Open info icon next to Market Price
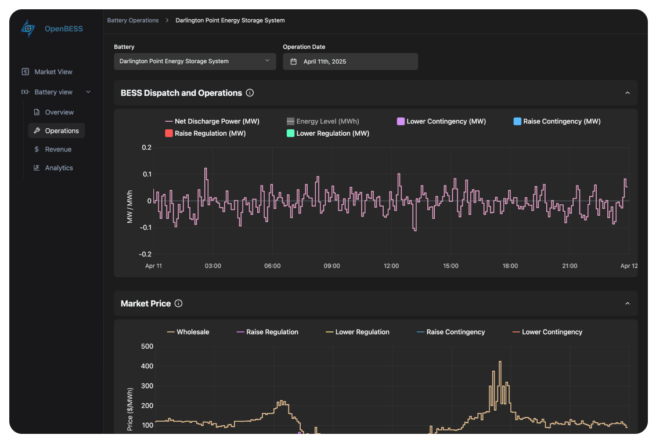Image resolution: width=656 pixels, height=442 pixels. (x=179, y=303)
